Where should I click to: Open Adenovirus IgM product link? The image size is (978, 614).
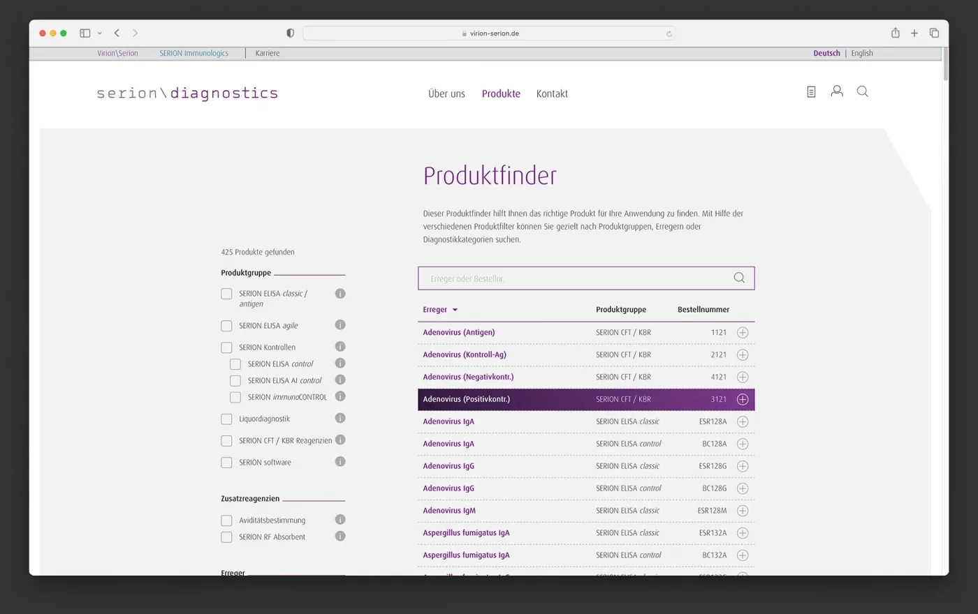click(x=449, y=511)
